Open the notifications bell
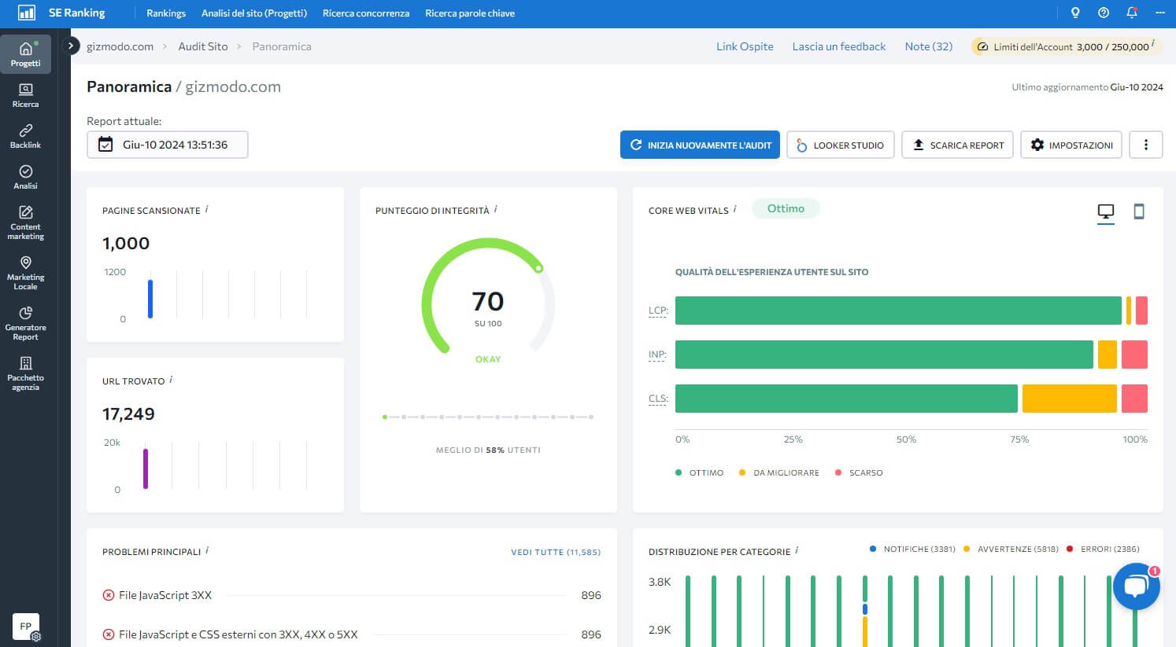 tap(1132, 13)
